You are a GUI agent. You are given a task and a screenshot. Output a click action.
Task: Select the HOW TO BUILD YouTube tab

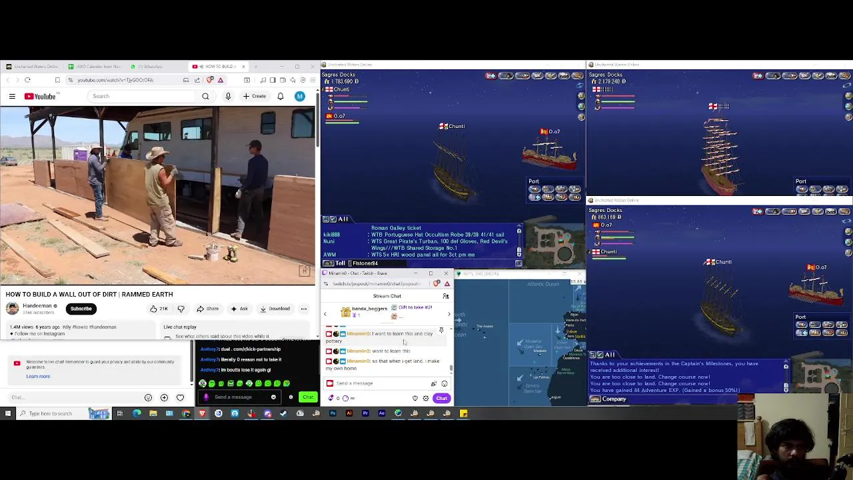pos(215,67)
